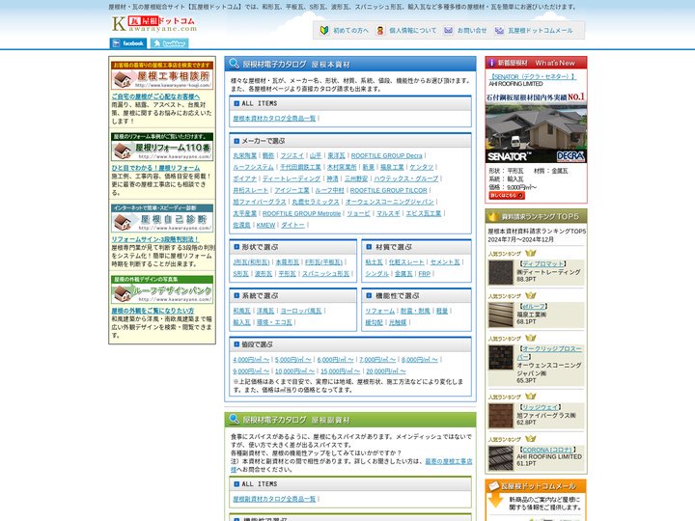Image resolution: width=695 pixels, height=521 pixels.
Task: Click the red 詳しくはこちら button
Action: (x=507, y=195)
